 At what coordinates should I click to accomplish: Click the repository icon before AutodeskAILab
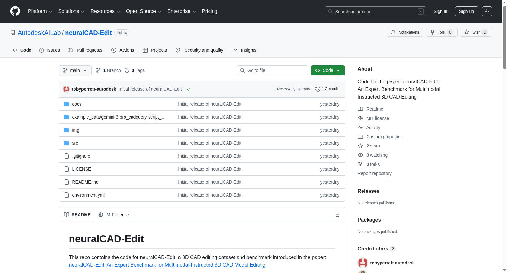(13, 33)
